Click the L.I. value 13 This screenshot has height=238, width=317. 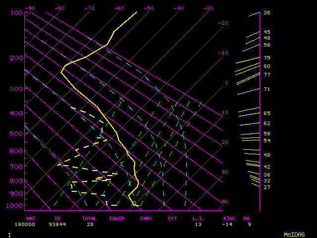pyautogui.click(x=199, y=224)
